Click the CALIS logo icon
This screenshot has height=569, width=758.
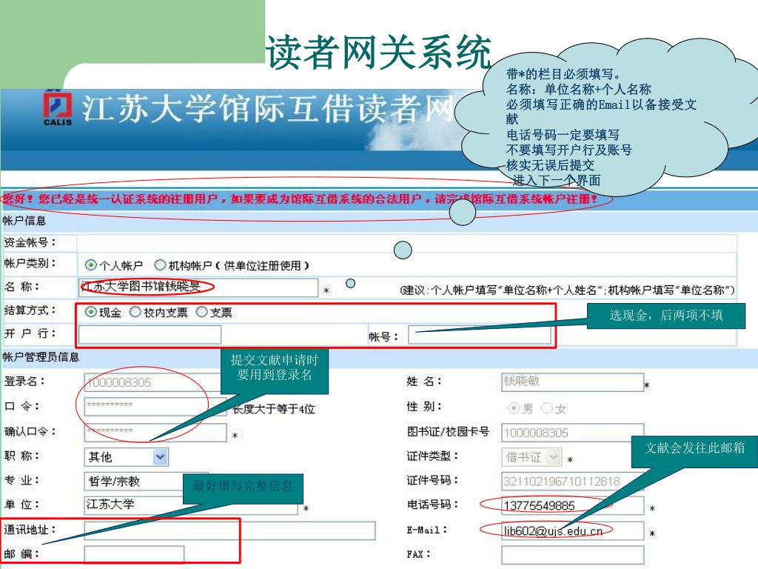point(58,108)
